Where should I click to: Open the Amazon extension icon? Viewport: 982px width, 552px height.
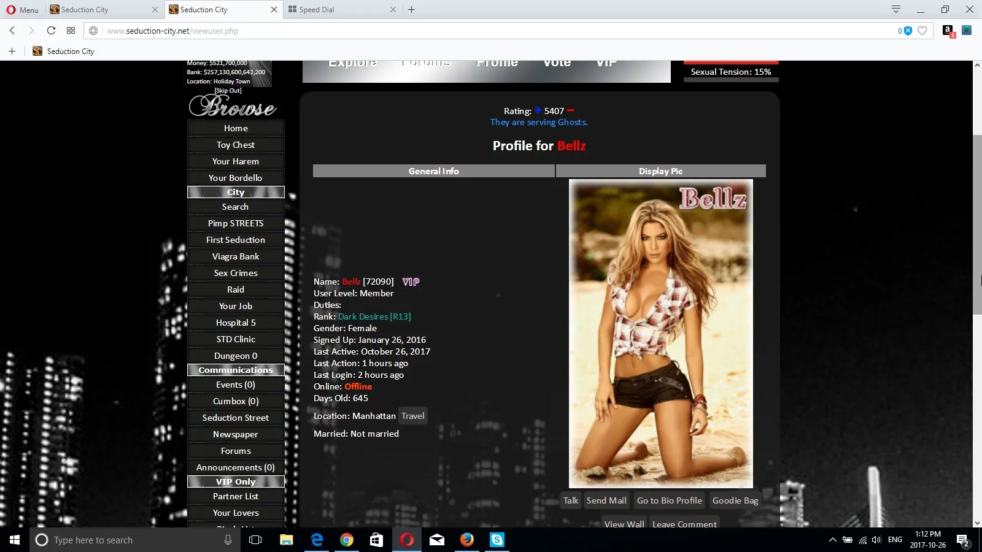coord(948,31)
